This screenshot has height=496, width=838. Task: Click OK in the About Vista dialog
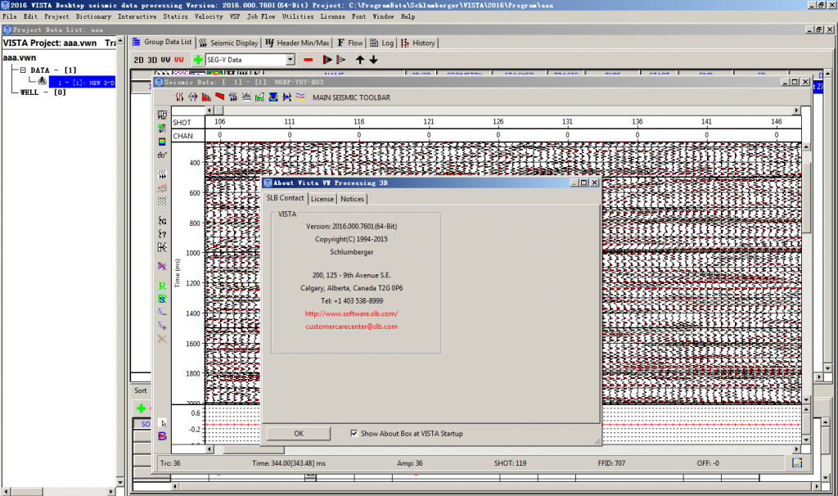pyautogui.click(x=297, y=433)
